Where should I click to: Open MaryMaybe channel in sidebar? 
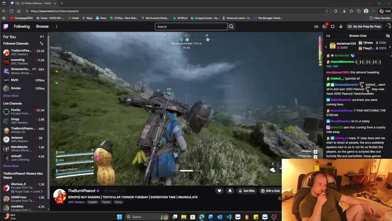point(24,149)
